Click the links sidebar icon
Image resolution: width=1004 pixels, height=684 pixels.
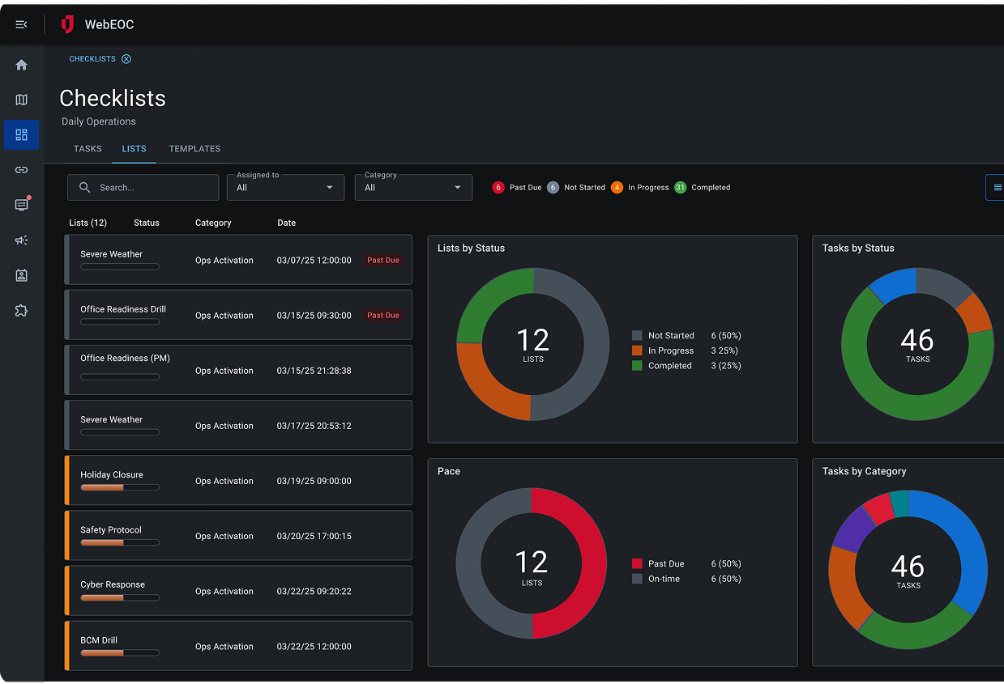(x=21, y=170)
